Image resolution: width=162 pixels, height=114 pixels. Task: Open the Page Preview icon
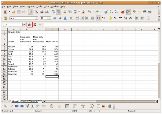(47, 12)
